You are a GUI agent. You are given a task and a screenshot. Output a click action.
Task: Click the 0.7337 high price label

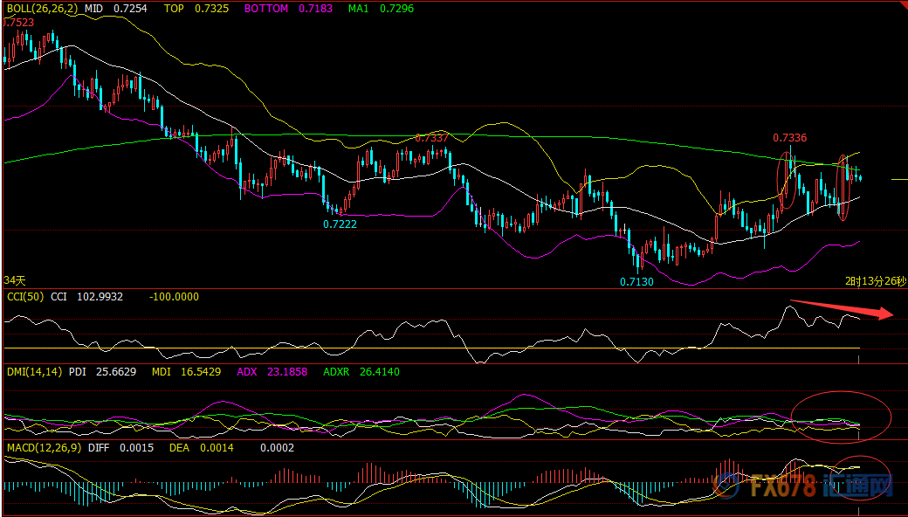(431, 138)
